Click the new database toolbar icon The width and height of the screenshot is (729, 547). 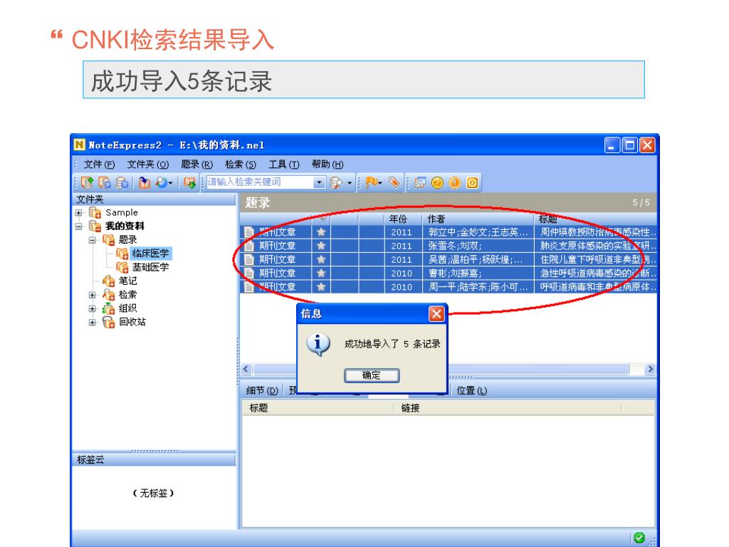[x=87, y=183]
